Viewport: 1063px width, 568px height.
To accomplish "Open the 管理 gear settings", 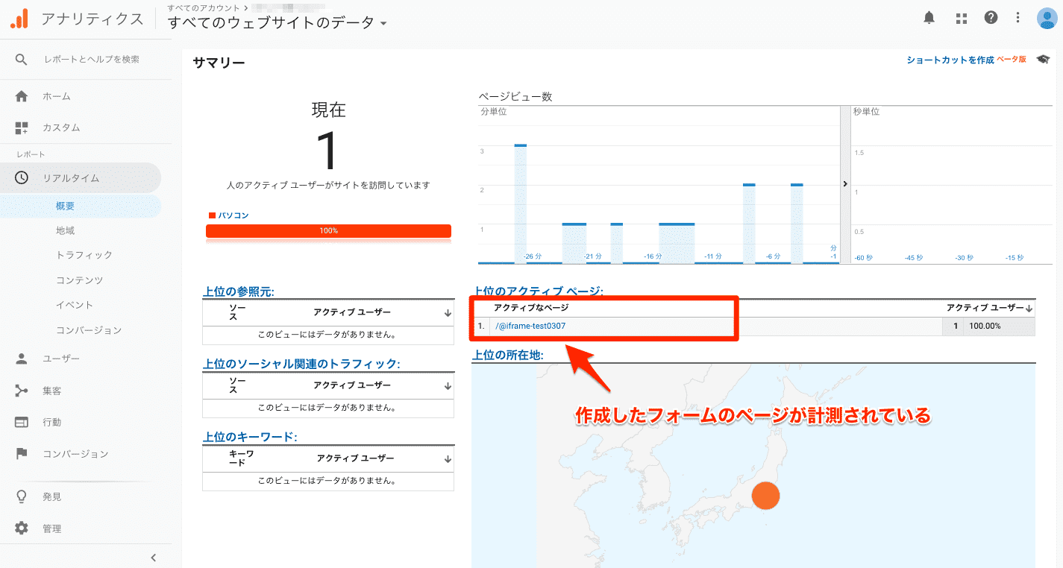I will (20, 528).
